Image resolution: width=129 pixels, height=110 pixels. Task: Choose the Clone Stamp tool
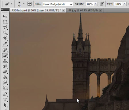(x=5, y=61)
